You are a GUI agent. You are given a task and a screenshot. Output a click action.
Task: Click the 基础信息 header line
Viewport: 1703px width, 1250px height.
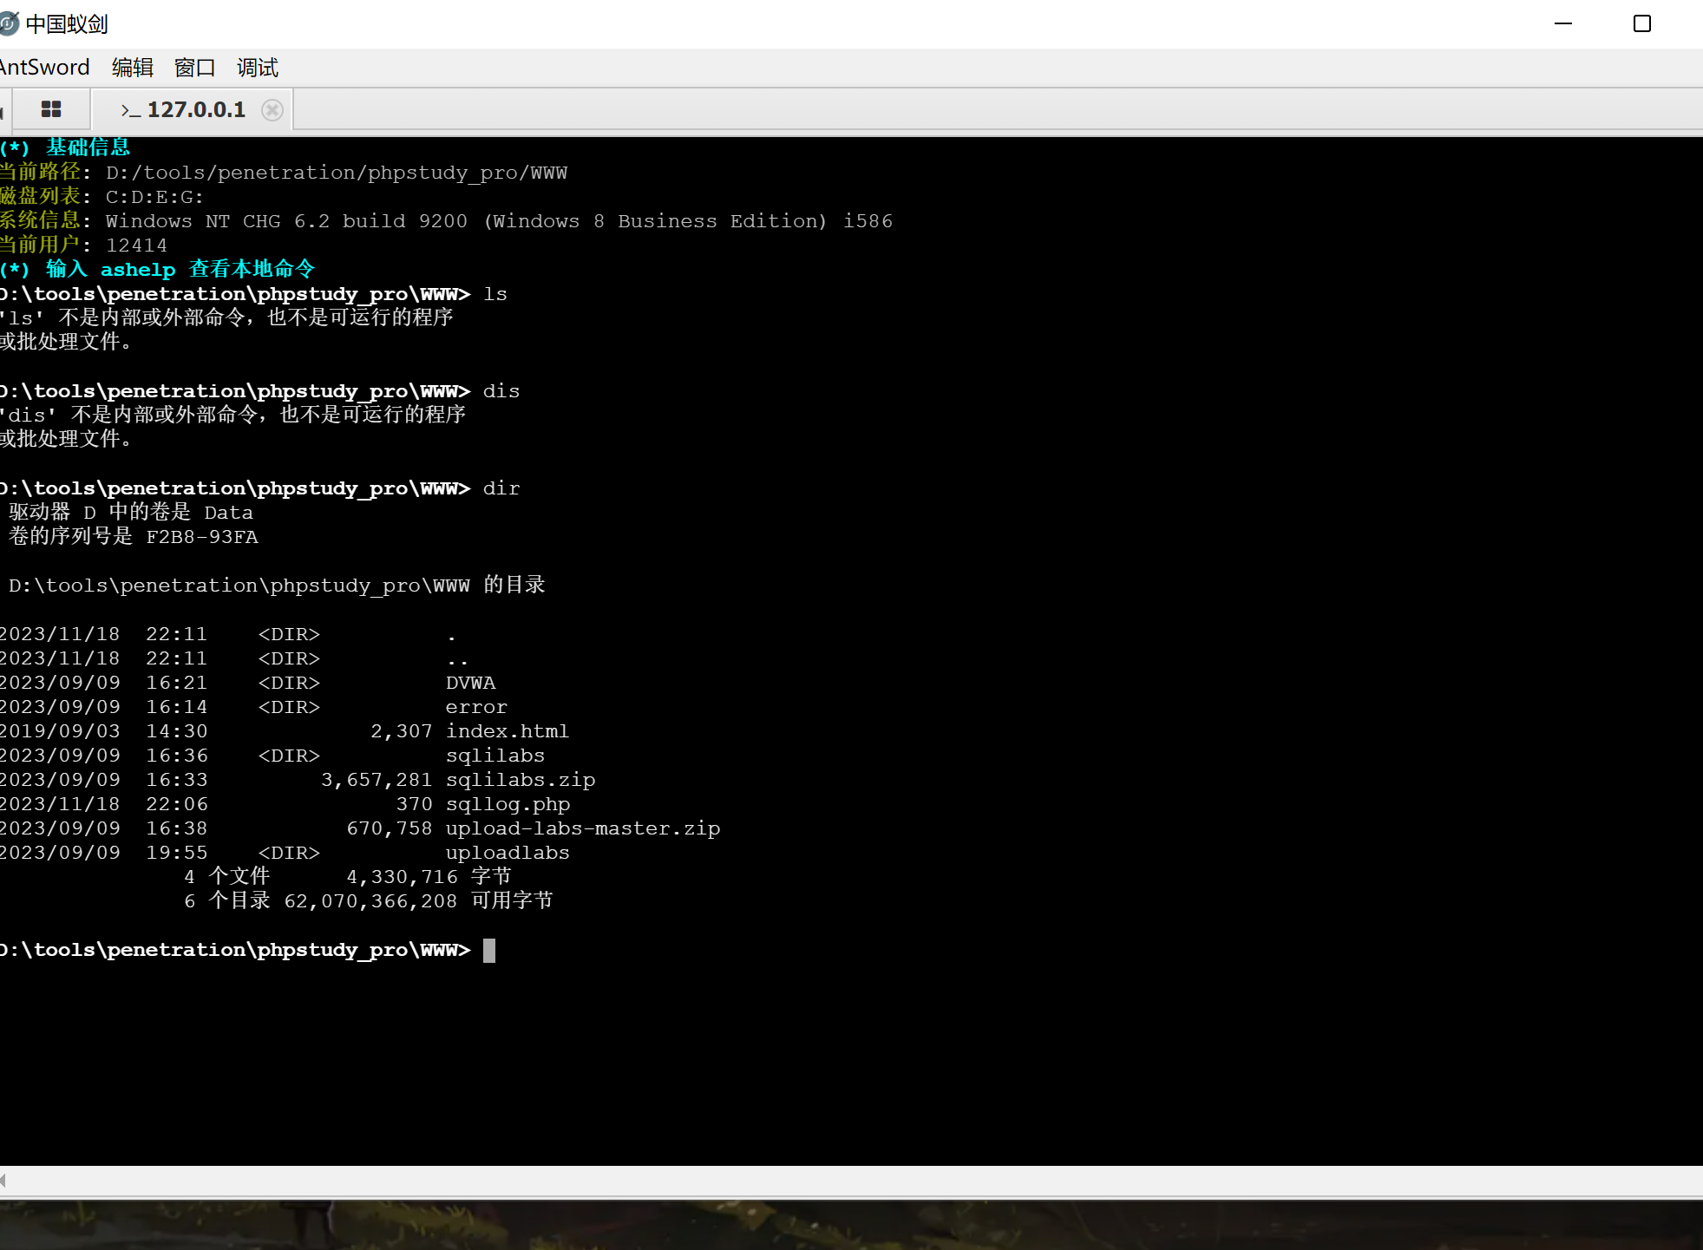tap(87, 147)
